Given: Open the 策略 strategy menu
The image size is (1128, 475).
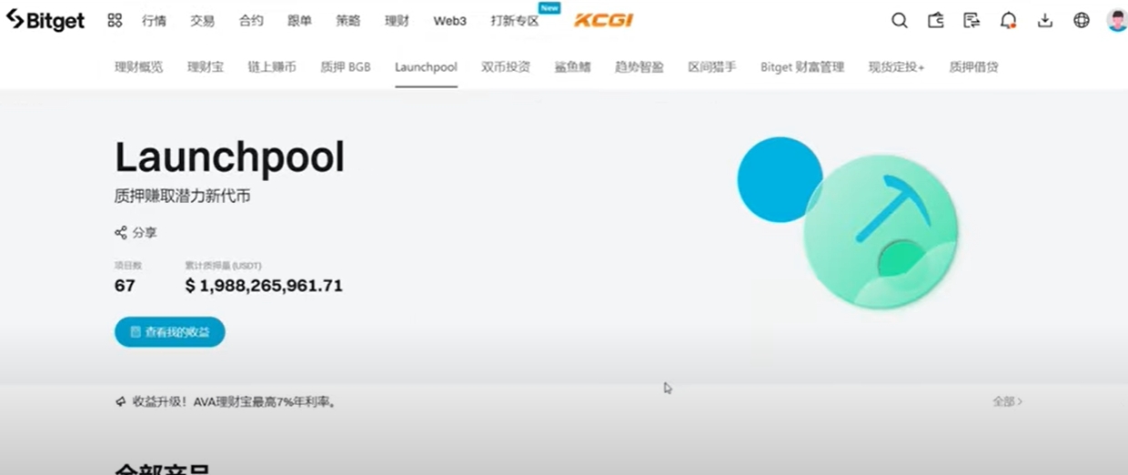Looking at the screenshot, I should tap(347, 21).
